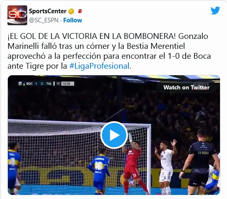Open the SportsCenter profile avatar

pos(17,15)
